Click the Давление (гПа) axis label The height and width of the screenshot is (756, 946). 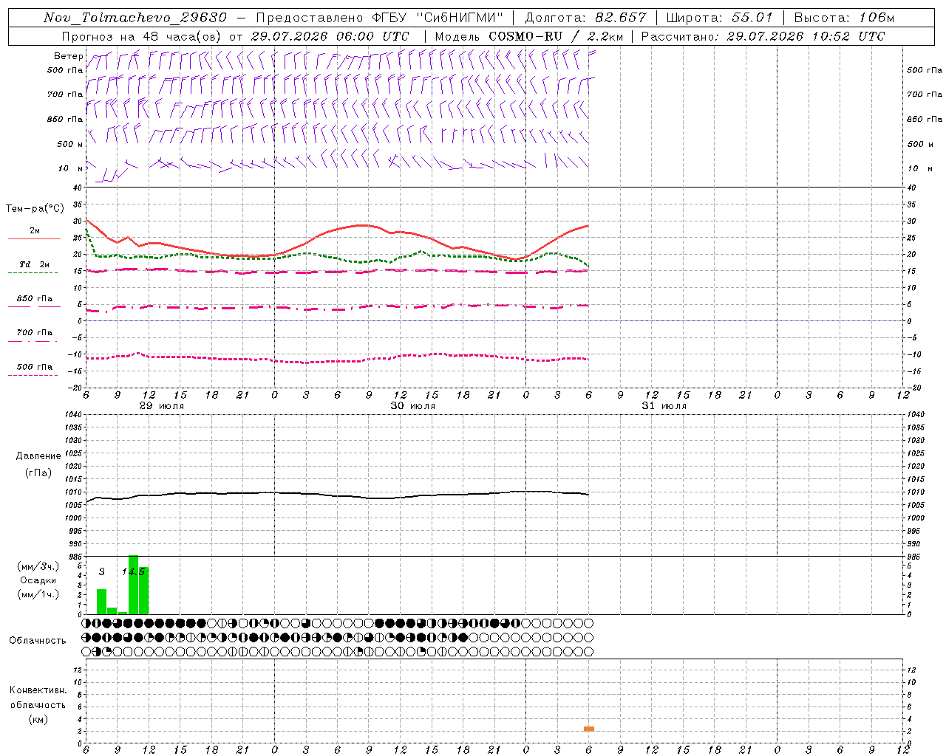38,464
